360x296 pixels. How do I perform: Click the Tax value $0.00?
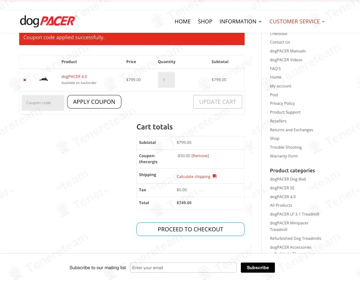click(182, 190)
